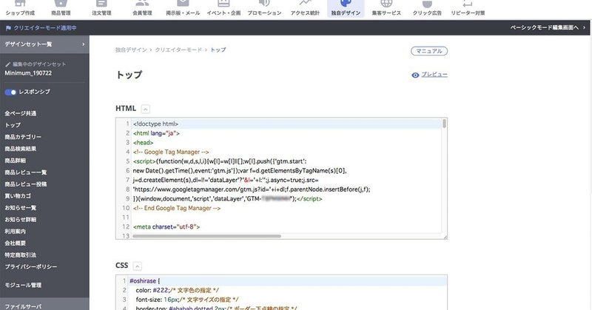
Task: Click the eye icon beside プレビュー
Action: coord(415,75)
